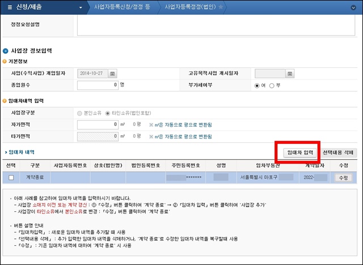The height and width of the screenshot is (265, 363).
Task: Check the 계약종료 row selection checkbox
Action: (x=11, y=177)
